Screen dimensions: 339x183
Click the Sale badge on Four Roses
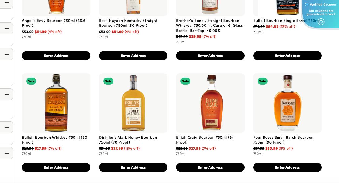pos(262,81)
